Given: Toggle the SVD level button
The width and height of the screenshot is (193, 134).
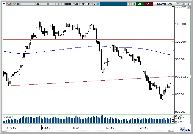Looking at the screenshot, I should [x=75, y=4].
